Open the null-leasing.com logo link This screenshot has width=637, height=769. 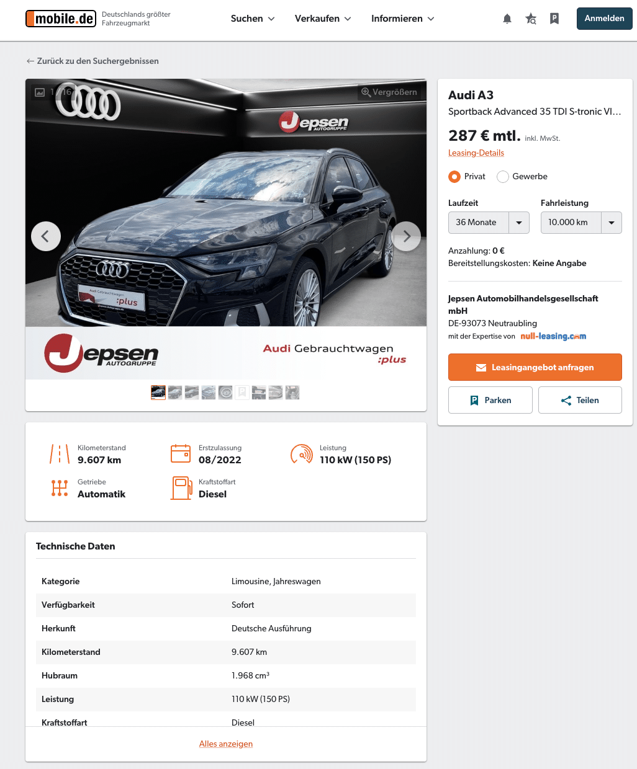coord(553,336)
